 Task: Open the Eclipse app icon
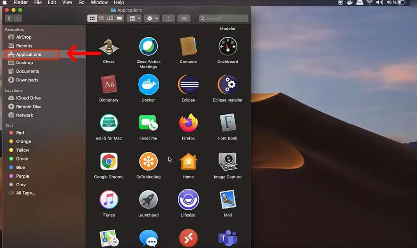(x=188, y=85)
